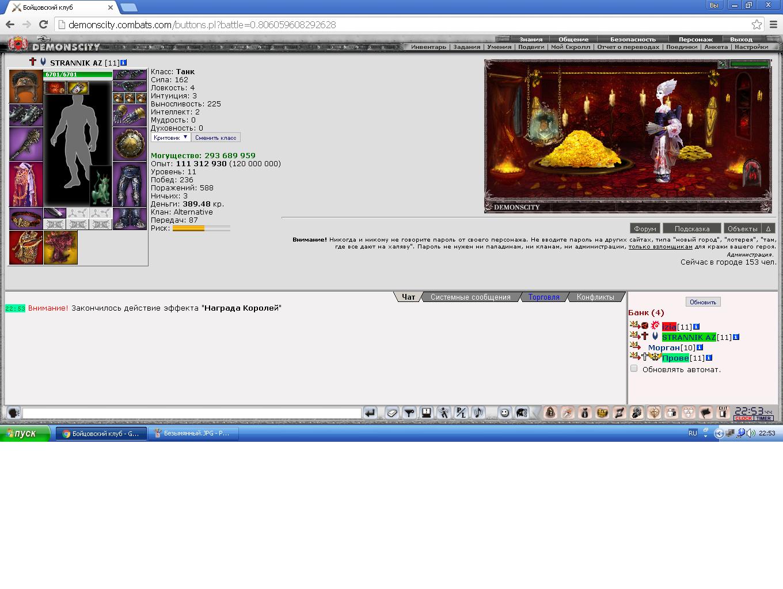Screen dimensions: 783x589
Task: Switch to Безымянный.JPG taskbar window
Action: click(x=193, y=434)
